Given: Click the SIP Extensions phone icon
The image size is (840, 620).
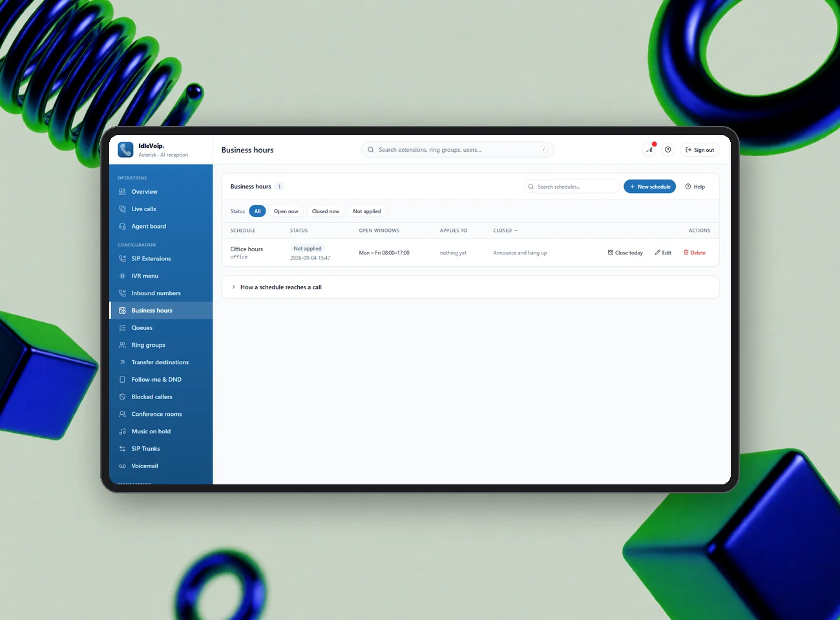Looking at the screenshot, I should click(x=122, y=259).
